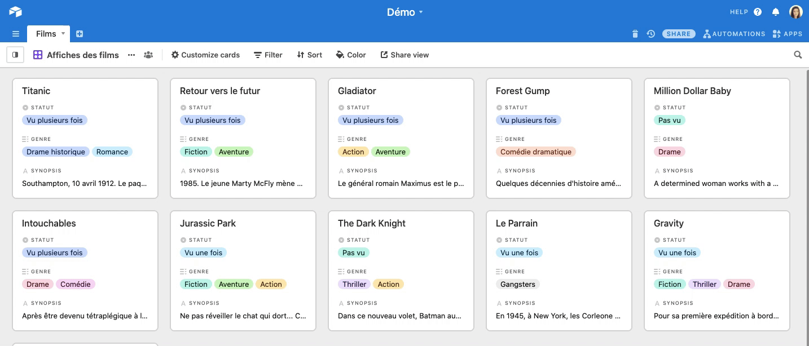Click Pas vu status on Million Dollar Baby

click(670, 120)
